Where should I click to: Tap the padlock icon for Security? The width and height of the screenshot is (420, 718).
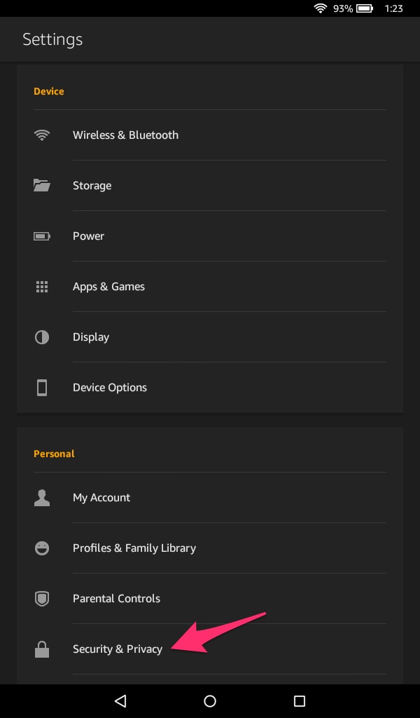[42, 649]
